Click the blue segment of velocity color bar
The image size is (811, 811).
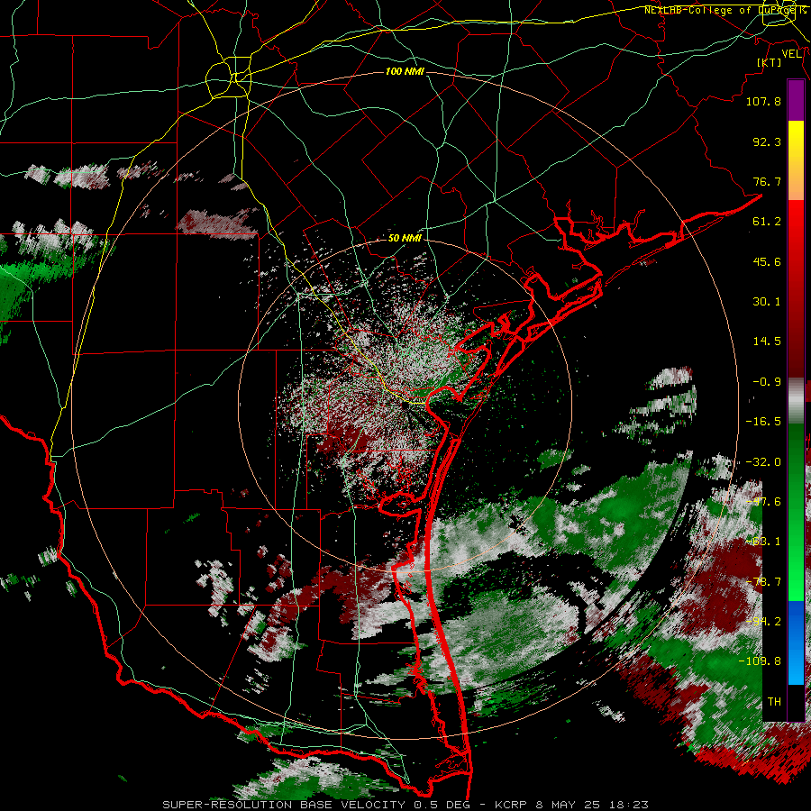point(796,642)
